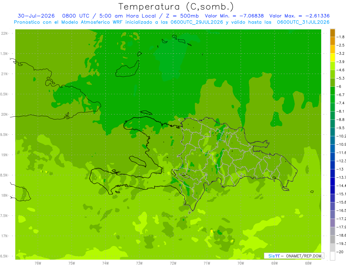Click the '-13' legend value

pos(340,169)
